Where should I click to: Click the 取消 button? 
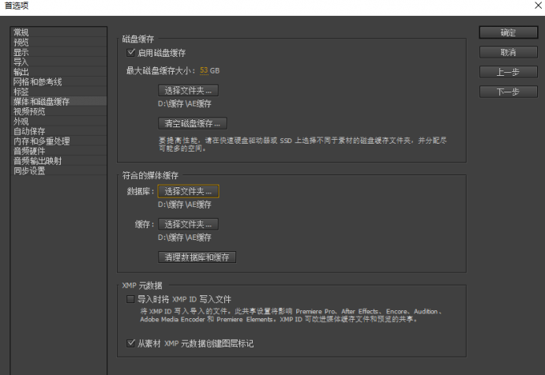tap(508, 52)
